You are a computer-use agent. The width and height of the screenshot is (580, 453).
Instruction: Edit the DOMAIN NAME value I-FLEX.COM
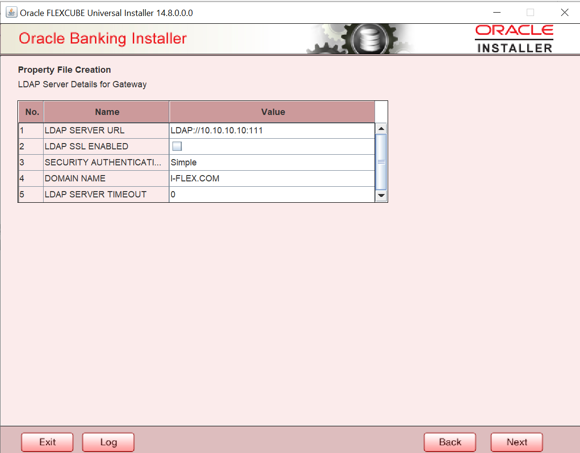(x=272, y=178)
